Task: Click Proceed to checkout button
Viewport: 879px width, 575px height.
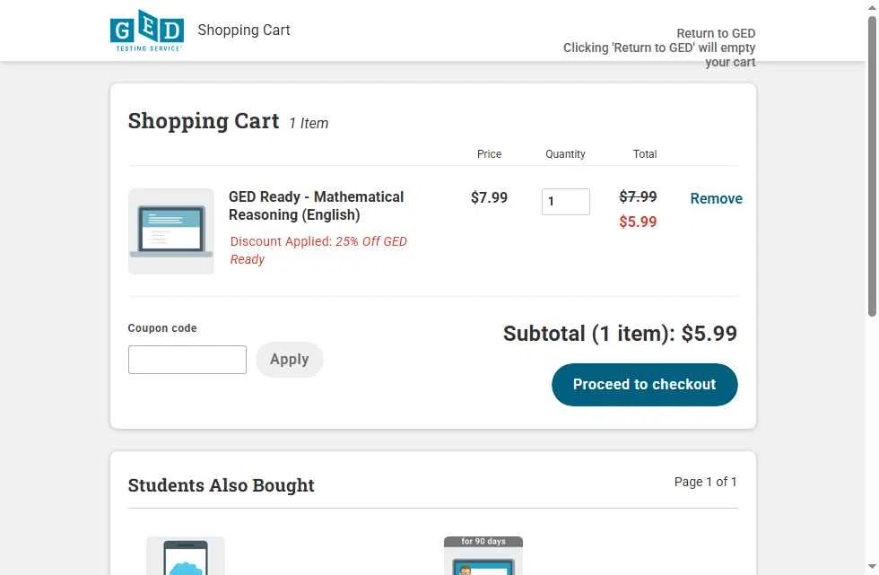Action: (644, 385)
